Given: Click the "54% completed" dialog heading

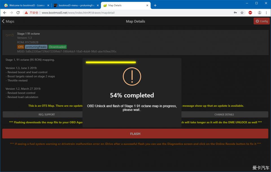Looking at the screenshot, I should (132, 95).
